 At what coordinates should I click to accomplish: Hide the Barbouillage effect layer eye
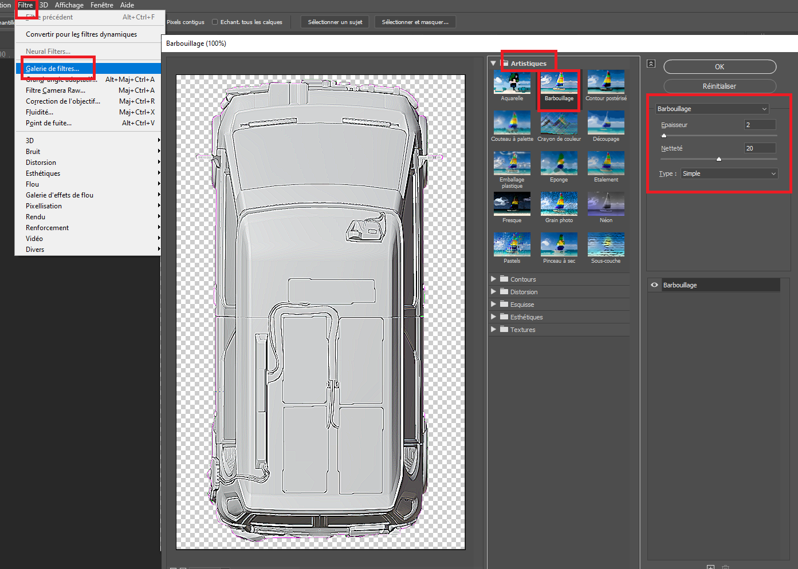(654, 285)
